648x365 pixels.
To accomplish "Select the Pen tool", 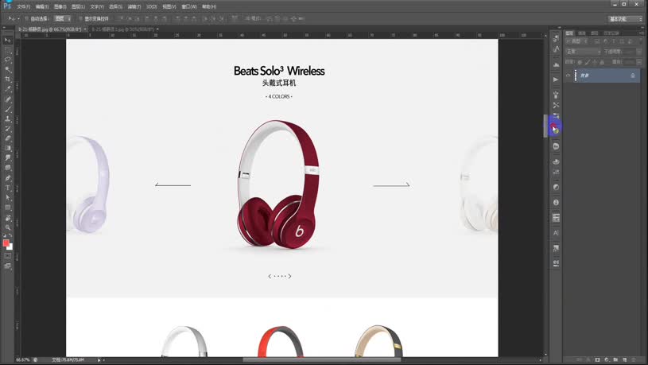I will [7, 178].
